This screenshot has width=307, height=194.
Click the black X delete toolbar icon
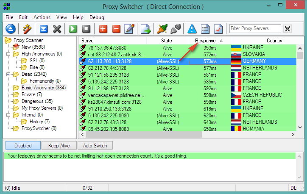57,29
